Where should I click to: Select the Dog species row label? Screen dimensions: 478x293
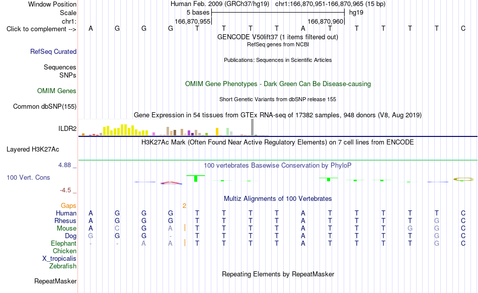click(x=70, y=236)
